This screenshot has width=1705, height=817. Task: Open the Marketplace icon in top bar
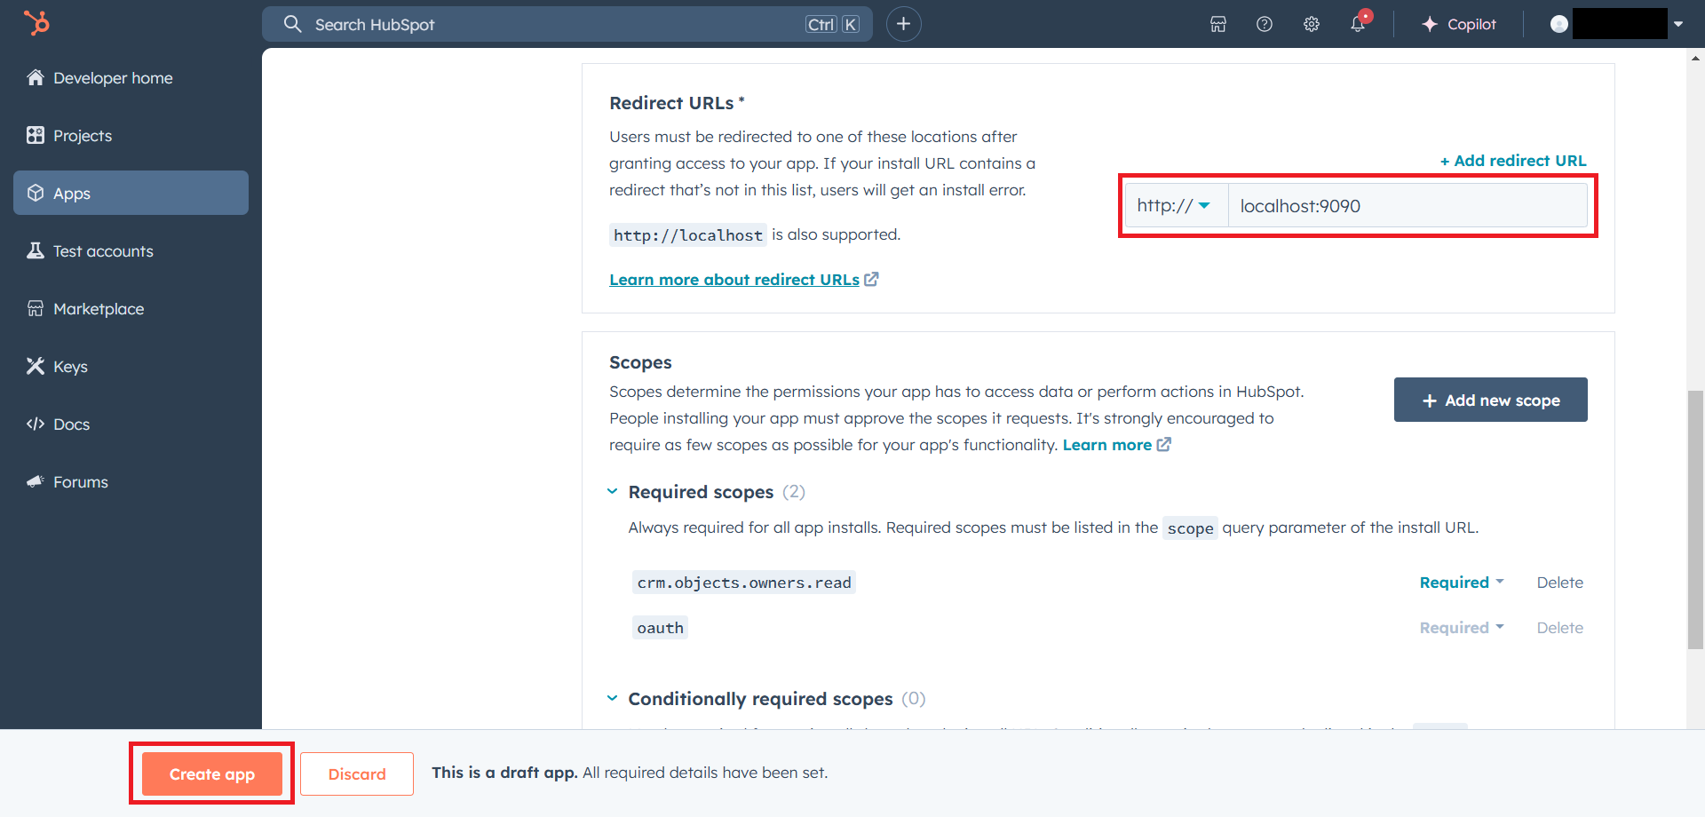tap(1218, 24)
